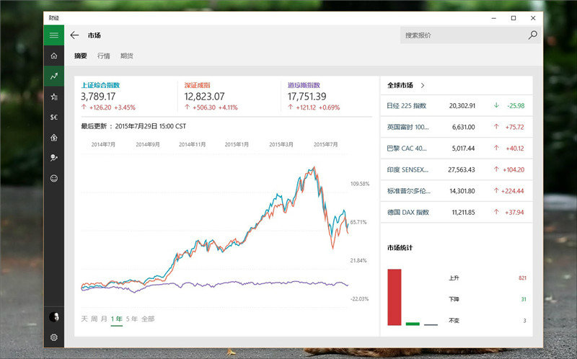
Task: Expand 全球市场 with the chevron arrow
Action: [423, 85]
